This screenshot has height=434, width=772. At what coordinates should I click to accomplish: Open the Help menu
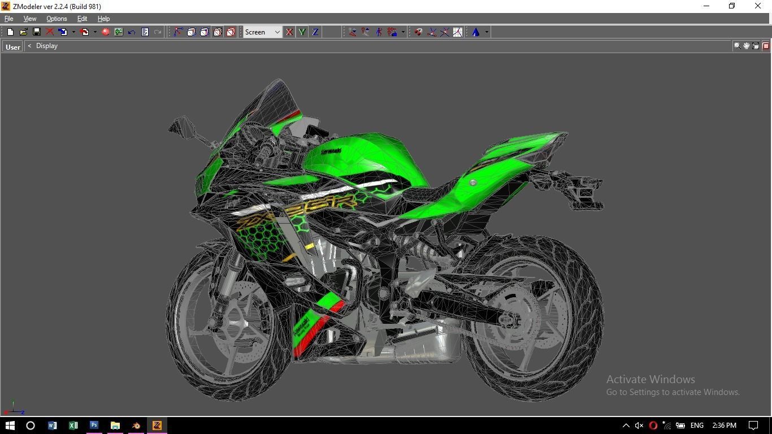(103, 19)
